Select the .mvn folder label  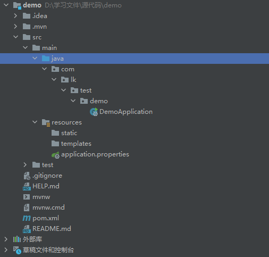click(x=39, y=27)
